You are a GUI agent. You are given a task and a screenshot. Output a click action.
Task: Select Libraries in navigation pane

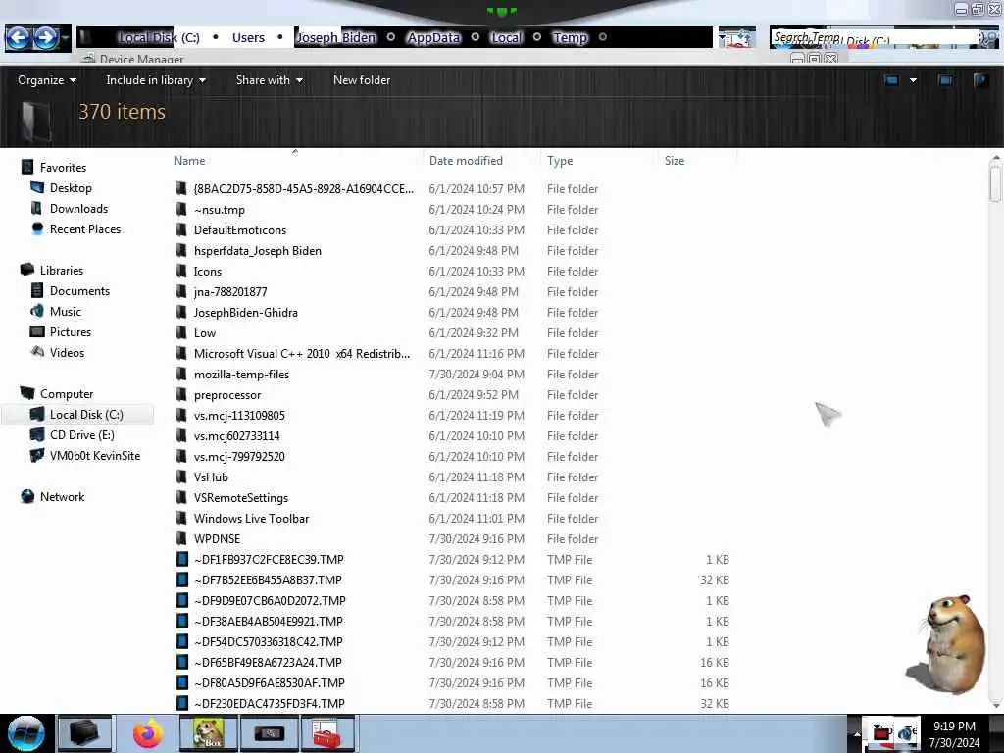pos(62,271)
